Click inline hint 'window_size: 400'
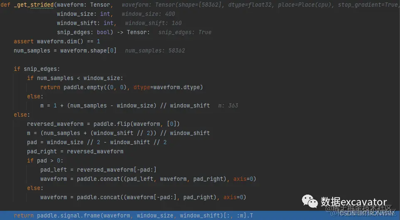 [148, 14]
